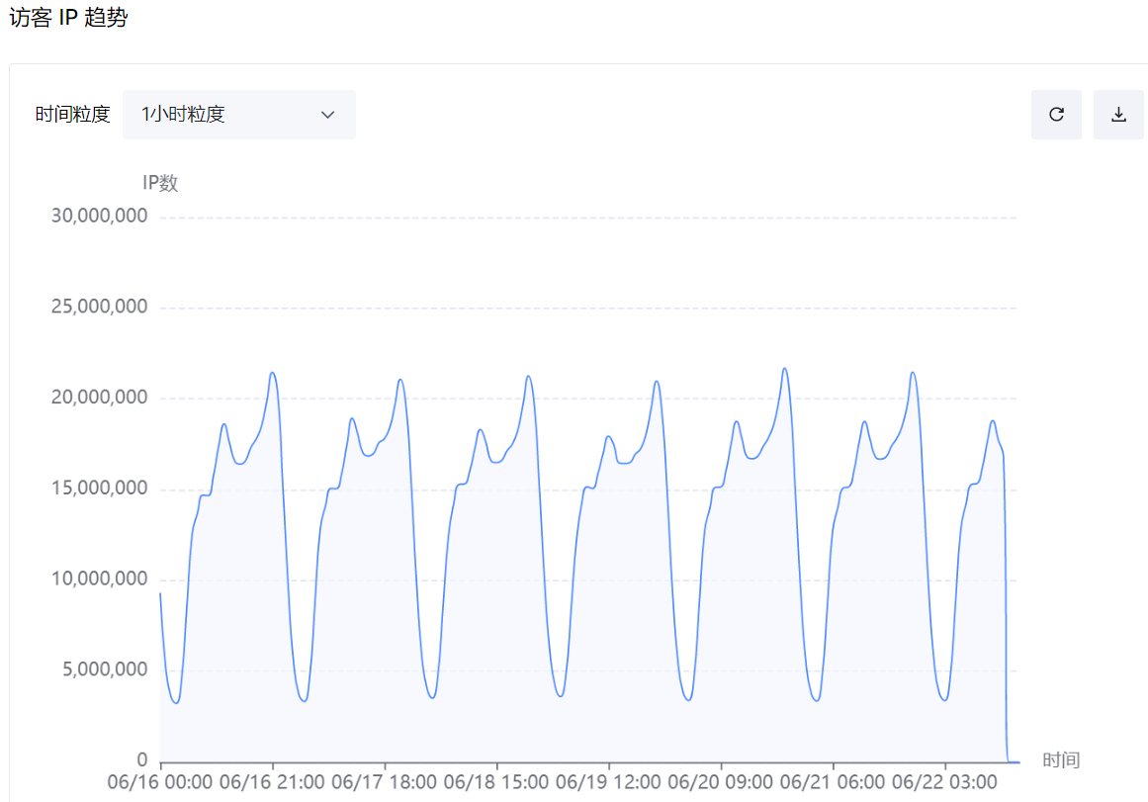Click the 06/20 09:00 x-axis label

point(721,782)
